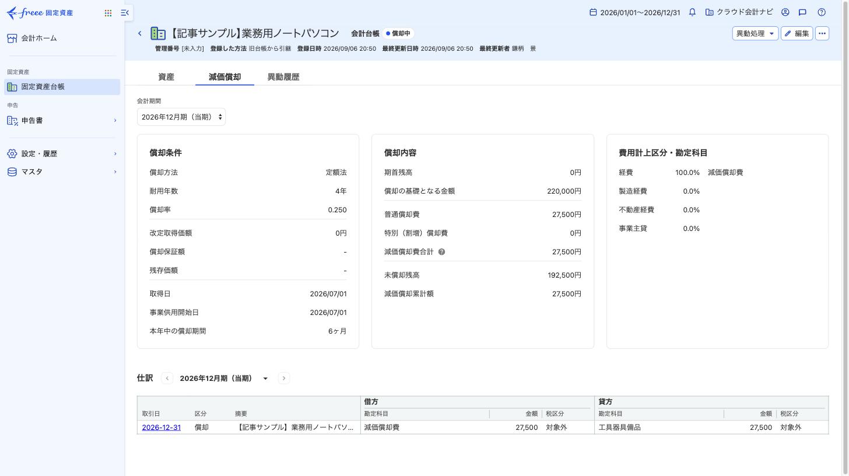This screenshot has width=849, height=476.
Task: Open notifications bell icon
Action: coord(692,12)
